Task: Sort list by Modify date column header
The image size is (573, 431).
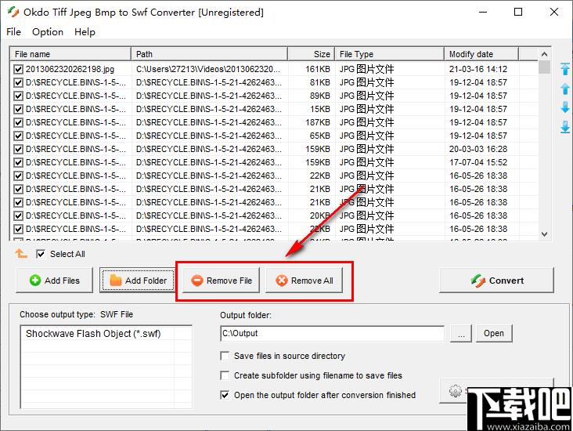Action: tap(481, 54)
